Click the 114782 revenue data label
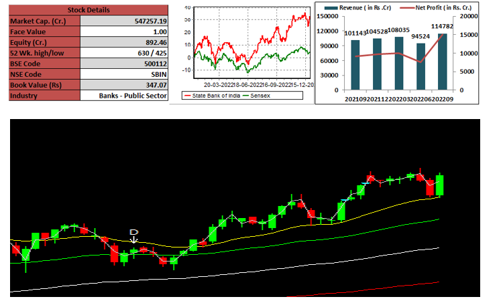Image resolution: width=503 pixels, height=301 pixels. click(x=442, y=27)
